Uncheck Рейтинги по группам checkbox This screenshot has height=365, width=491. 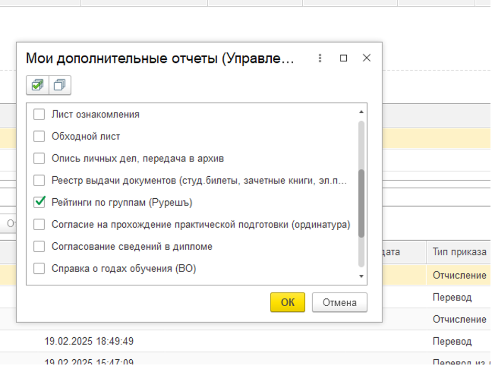click(39, 202)
